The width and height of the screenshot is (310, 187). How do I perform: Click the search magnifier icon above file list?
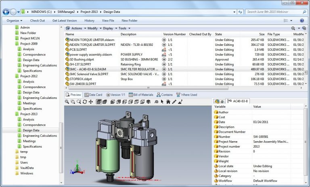pos(293,29)
